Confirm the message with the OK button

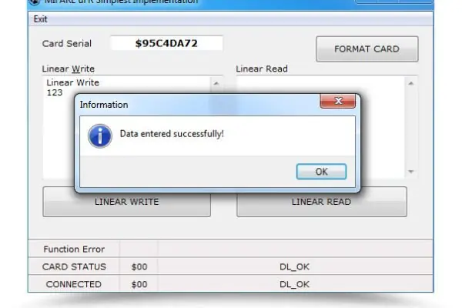coord(321,172)
